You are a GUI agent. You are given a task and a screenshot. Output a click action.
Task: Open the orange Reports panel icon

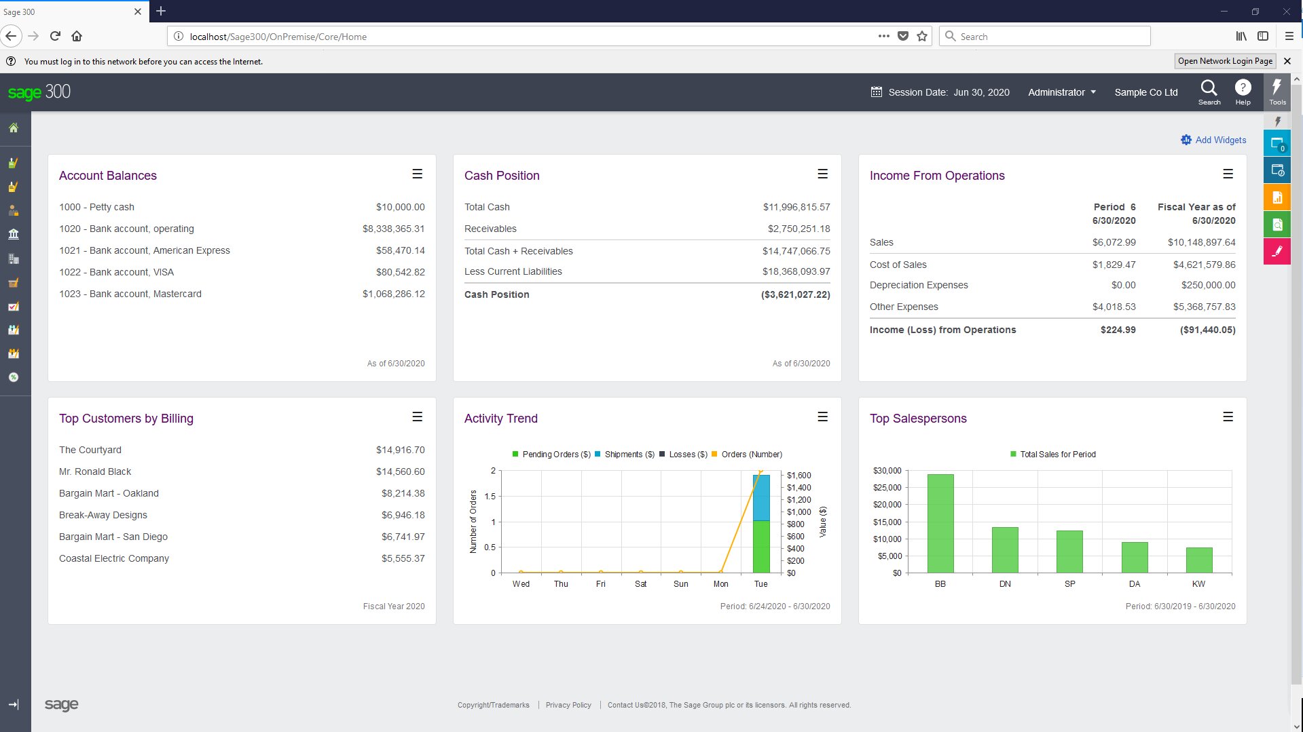pos(1277,197)
